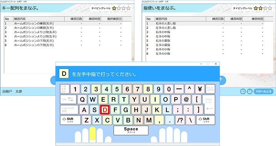This screenshot has width=276, height=146.
Task: Click the number 5 key
Action: [x=117, y=89]
